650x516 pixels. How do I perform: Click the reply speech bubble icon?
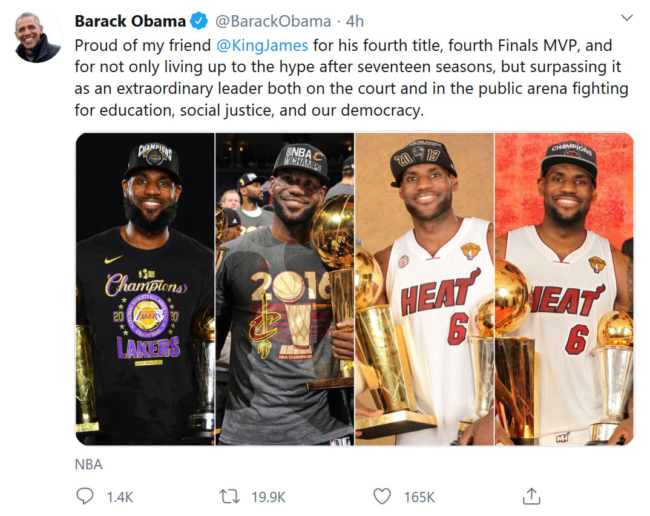(85, 497)
